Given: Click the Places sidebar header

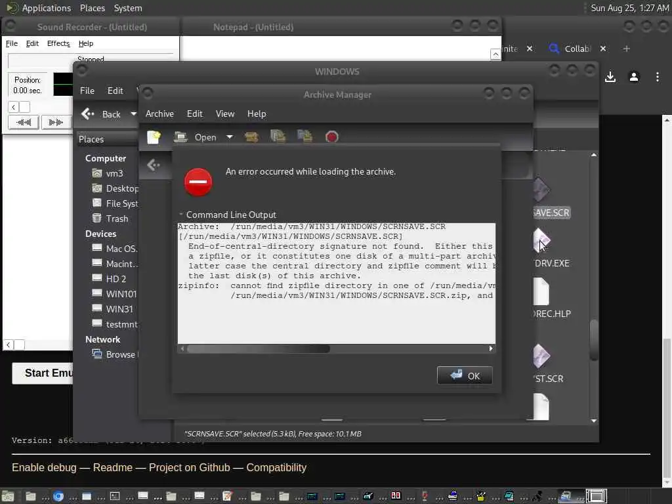Looking at the screenshot, I should click(107, 139).
